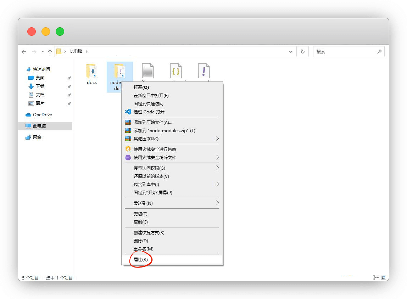
Task: Expand the 其他压缩命令 submenu
Action: click(217, 139)
